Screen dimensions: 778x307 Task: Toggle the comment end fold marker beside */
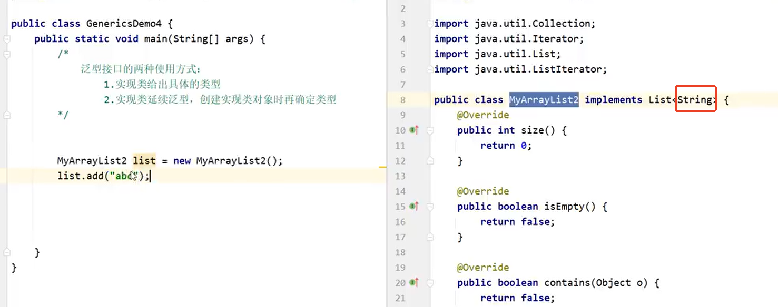point(6,115)
